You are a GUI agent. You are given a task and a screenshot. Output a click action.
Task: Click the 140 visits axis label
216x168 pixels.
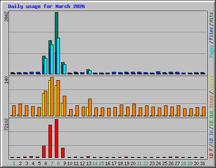click(x=6, y=80)
